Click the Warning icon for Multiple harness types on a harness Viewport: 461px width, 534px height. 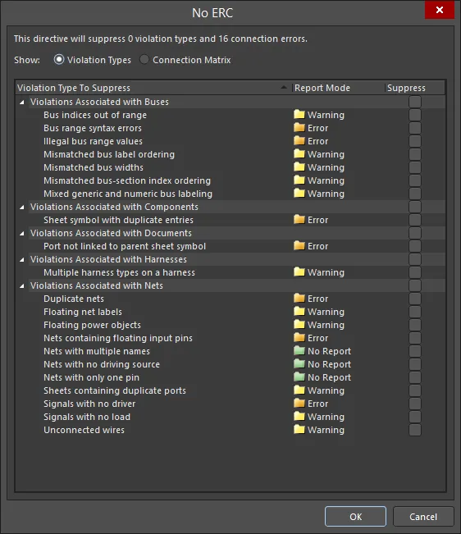click(299, 272)
